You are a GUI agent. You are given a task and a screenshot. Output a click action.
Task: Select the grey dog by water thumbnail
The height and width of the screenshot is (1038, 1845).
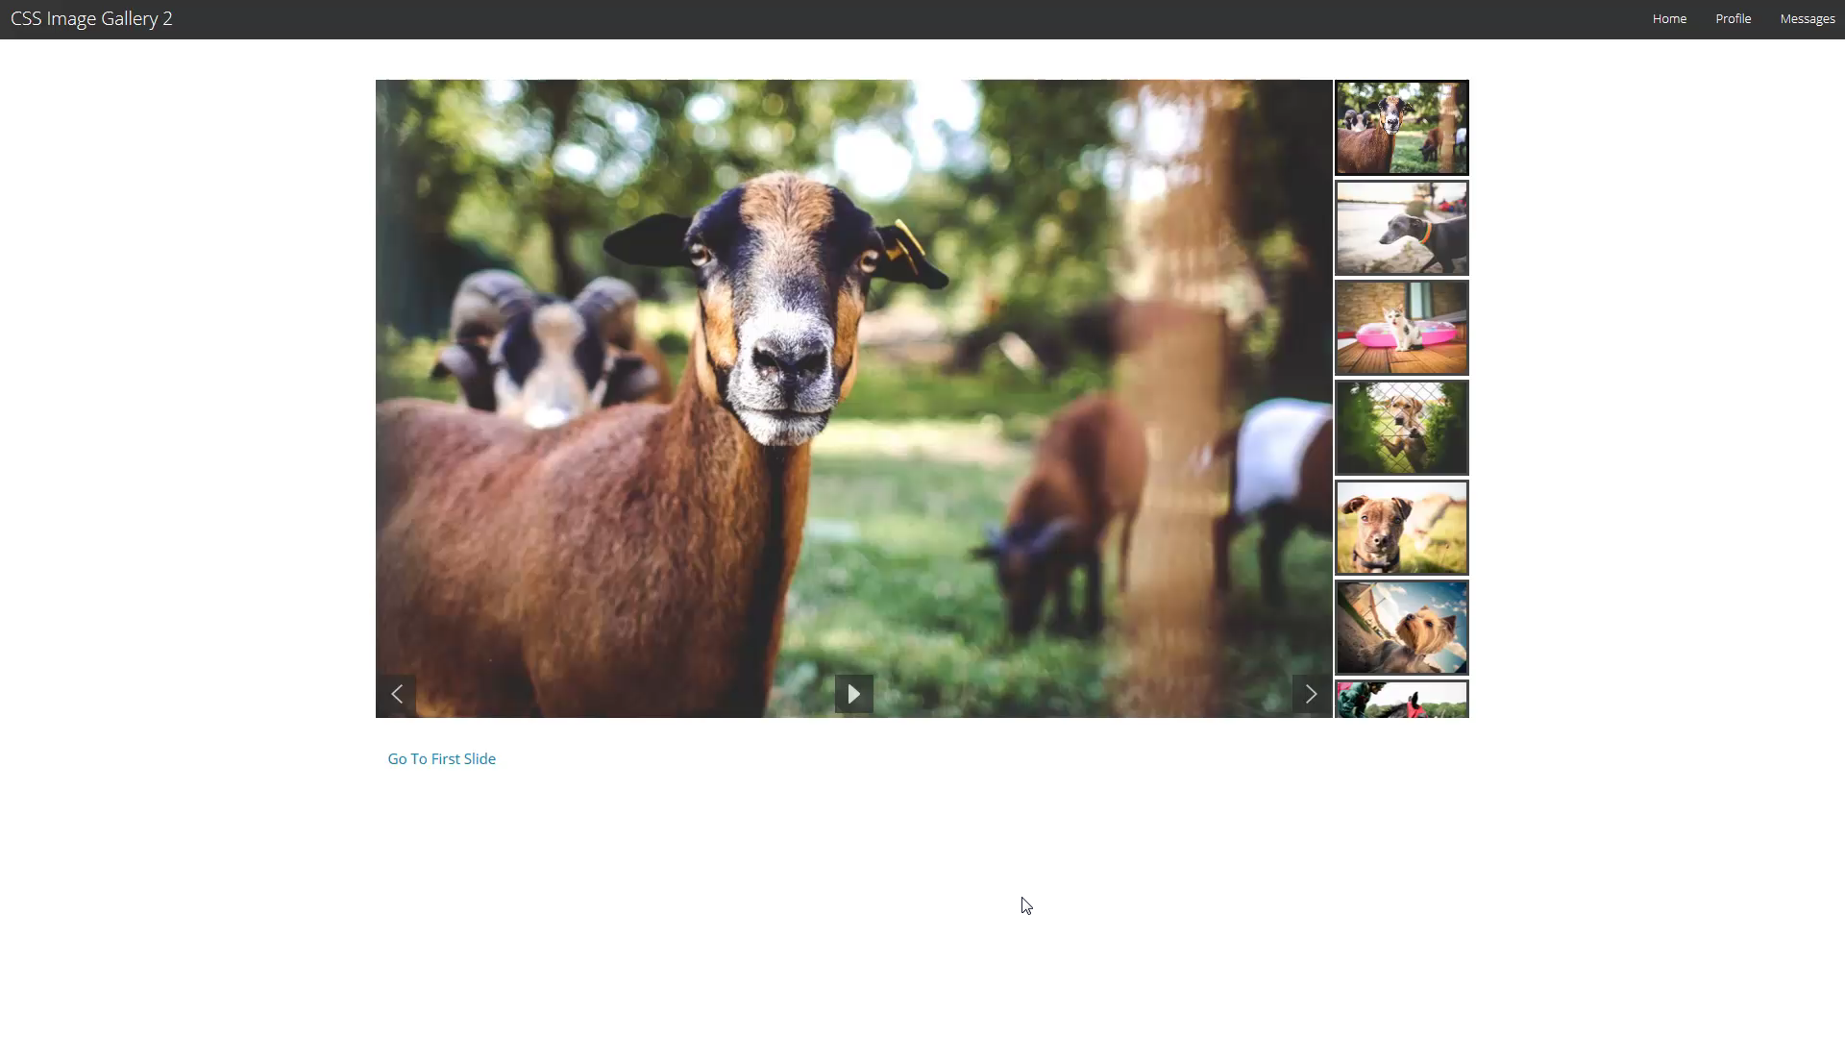click(1402, 228)
